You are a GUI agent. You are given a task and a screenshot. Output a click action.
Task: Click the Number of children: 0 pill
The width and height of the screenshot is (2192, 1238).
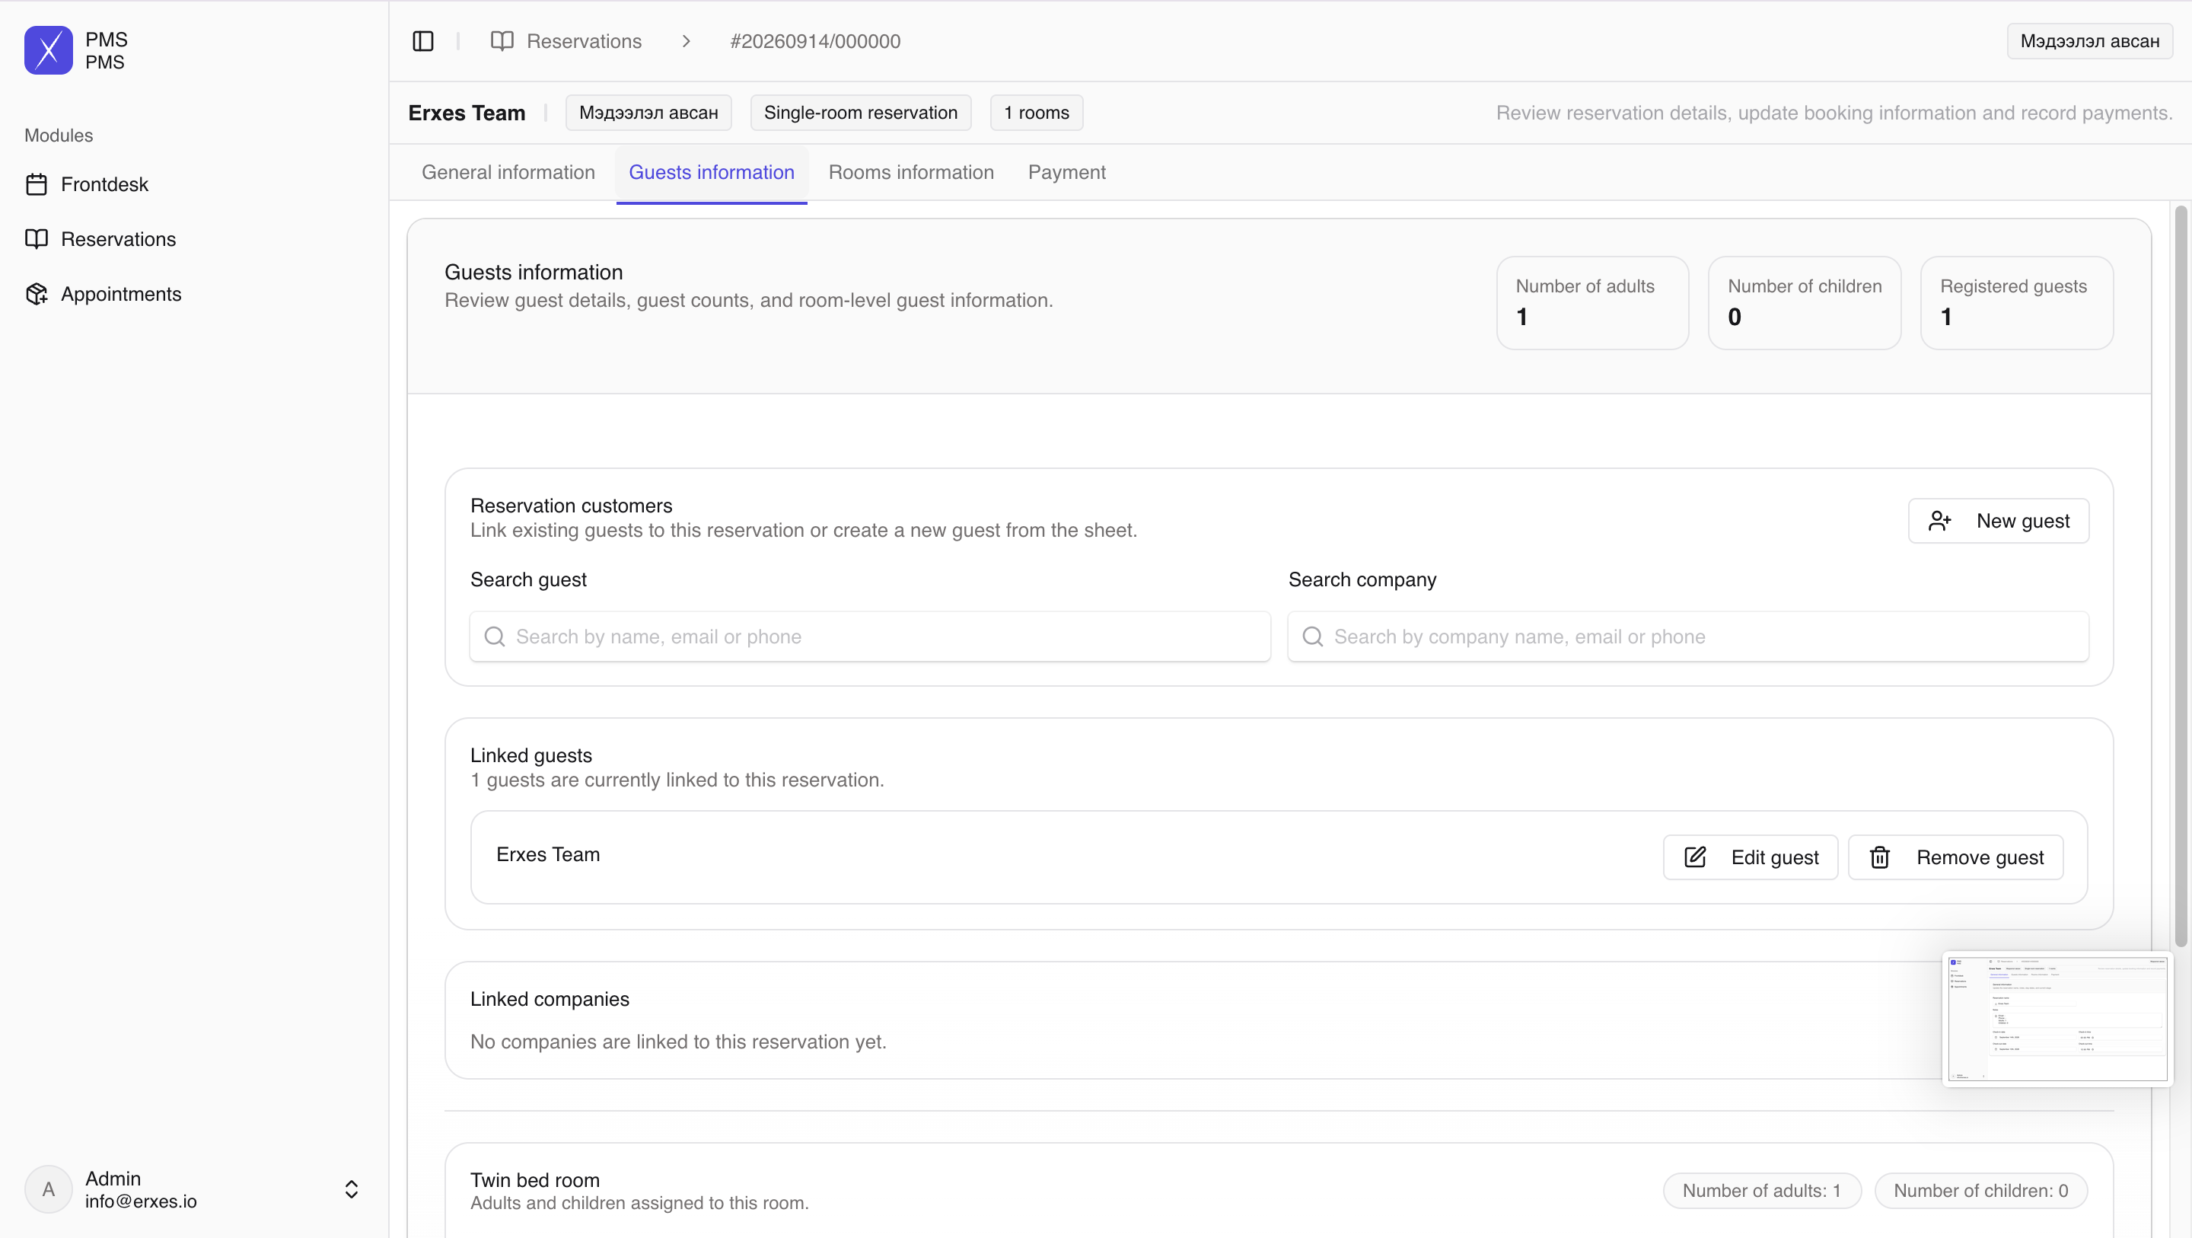[x=1981, y=1190]
